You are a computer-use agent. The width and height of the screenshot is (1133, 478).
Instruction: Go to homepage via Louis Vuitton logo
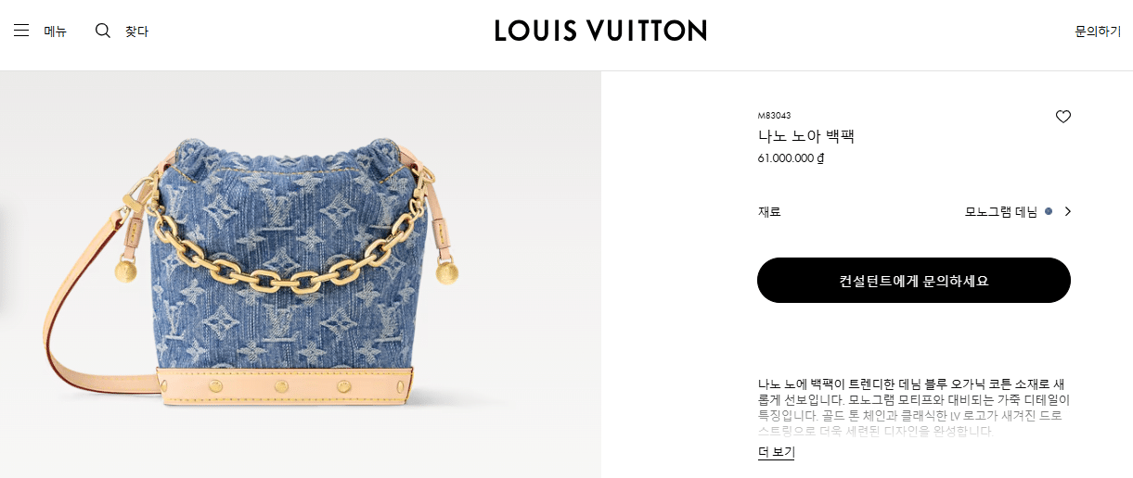coord(600,31)
